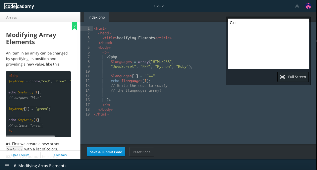Screen dimensions: 317x170
Task: Click the $myArray inline code in step 01
Action: (15, 149)
